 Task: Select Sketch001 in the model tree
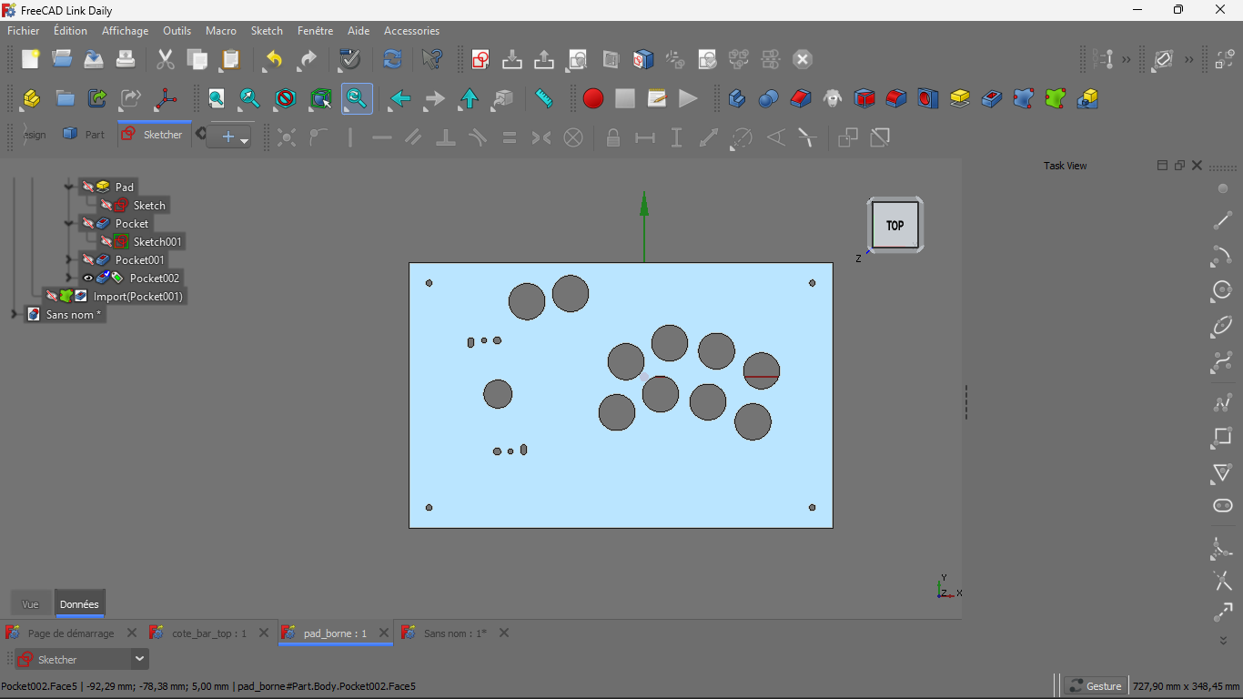pos(157,241)
